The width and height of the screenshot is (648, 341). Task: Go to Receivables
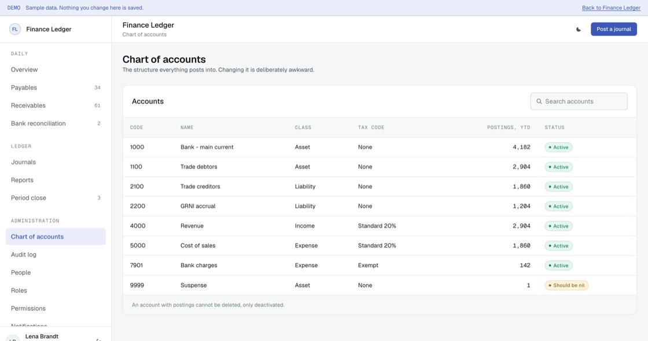[56, 106]
